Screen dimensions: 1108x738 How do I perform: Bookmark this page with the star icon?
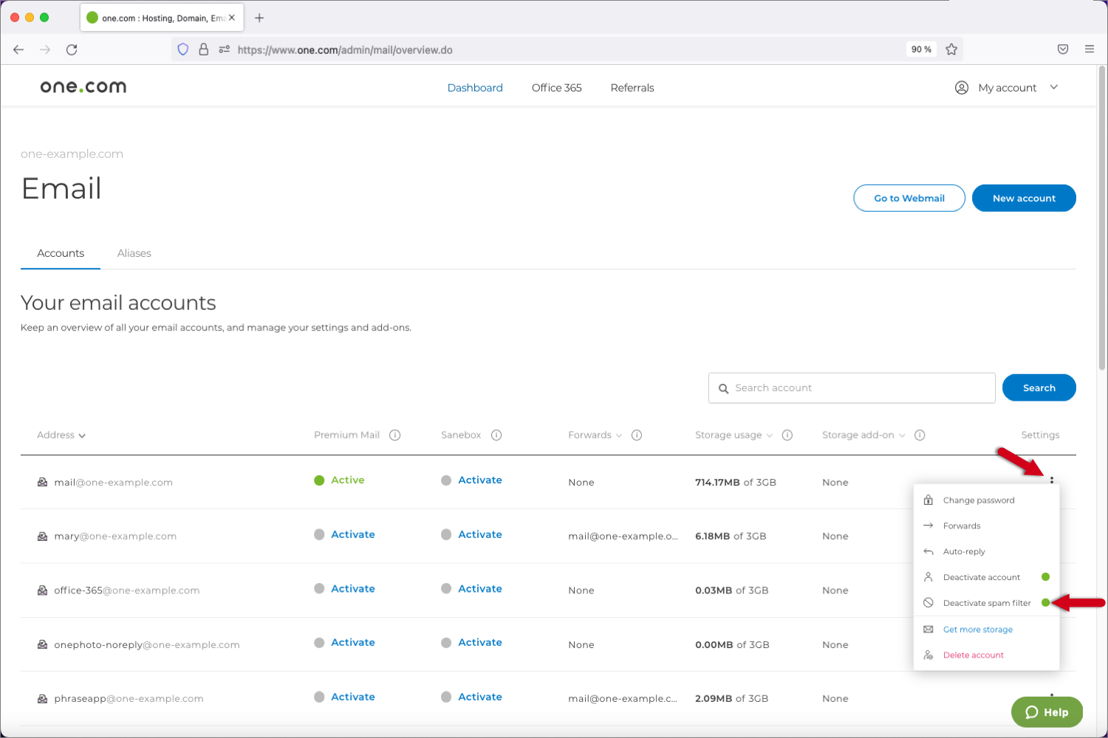[951, 49]
